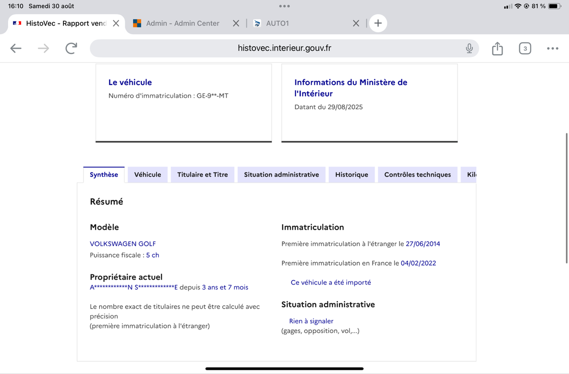This screenshot has width=569, height=374.
Task: Close the AUTO1 browser tab
Action: (x=356, y=23)
